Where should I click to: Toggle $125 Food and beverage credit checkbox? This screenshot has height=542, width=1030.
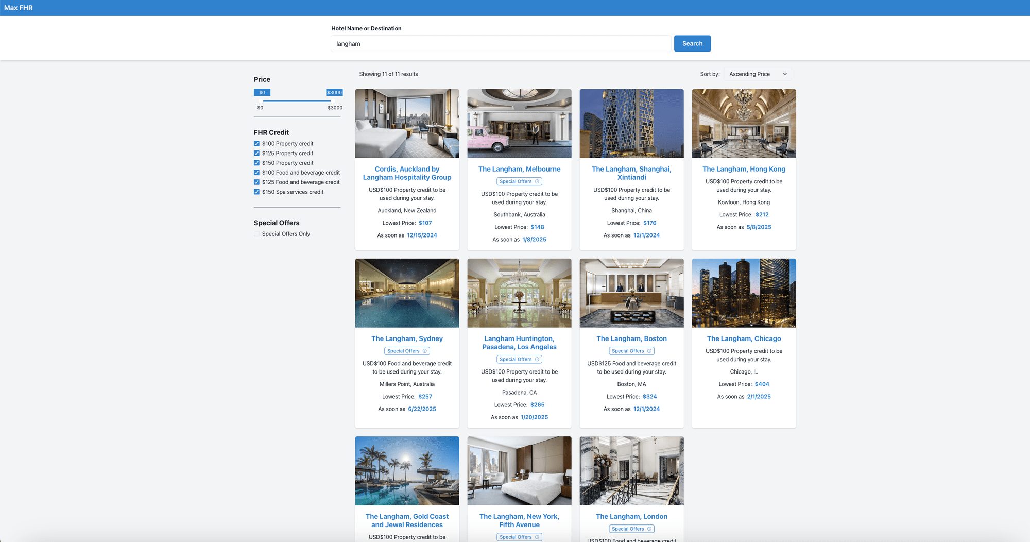click(x=256, y=182)
